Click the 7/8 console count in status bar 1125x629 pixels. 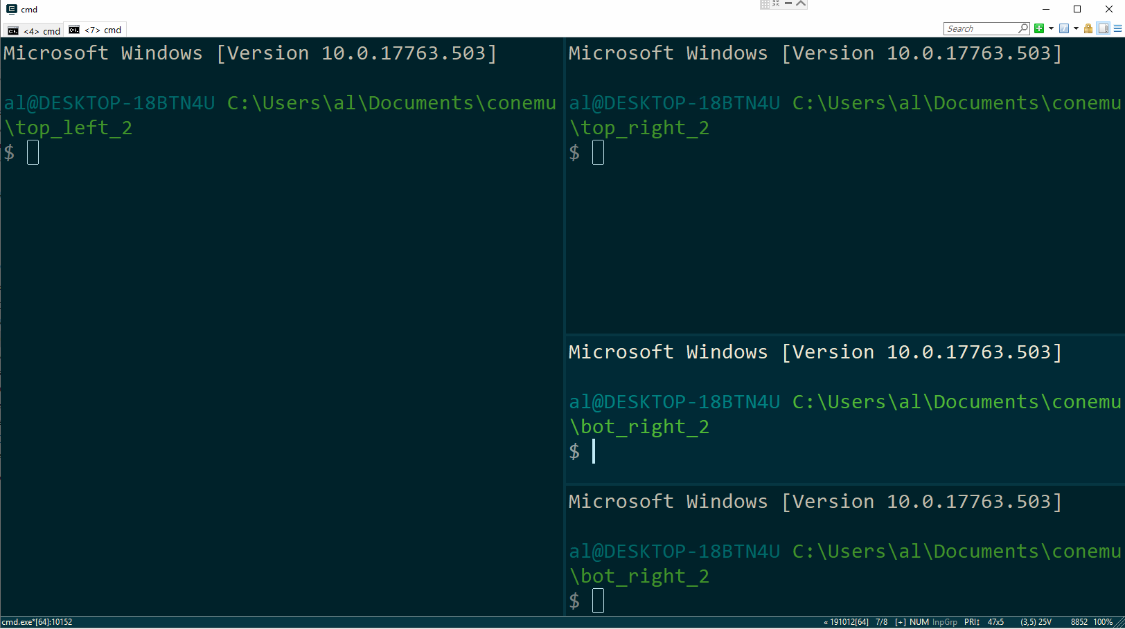(881, 622)
